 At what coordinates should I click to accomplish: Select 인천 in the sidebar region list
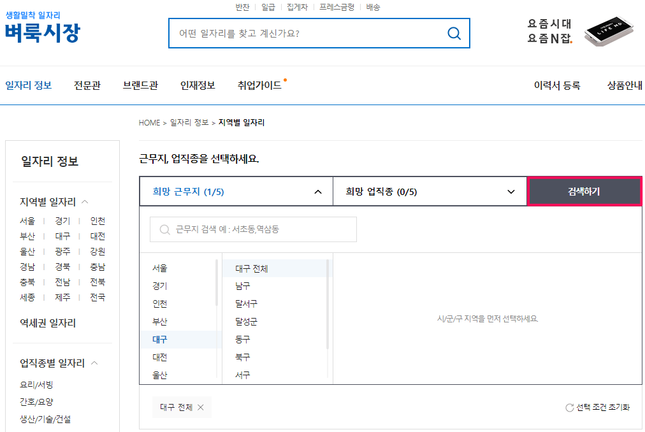pos(98,221)
